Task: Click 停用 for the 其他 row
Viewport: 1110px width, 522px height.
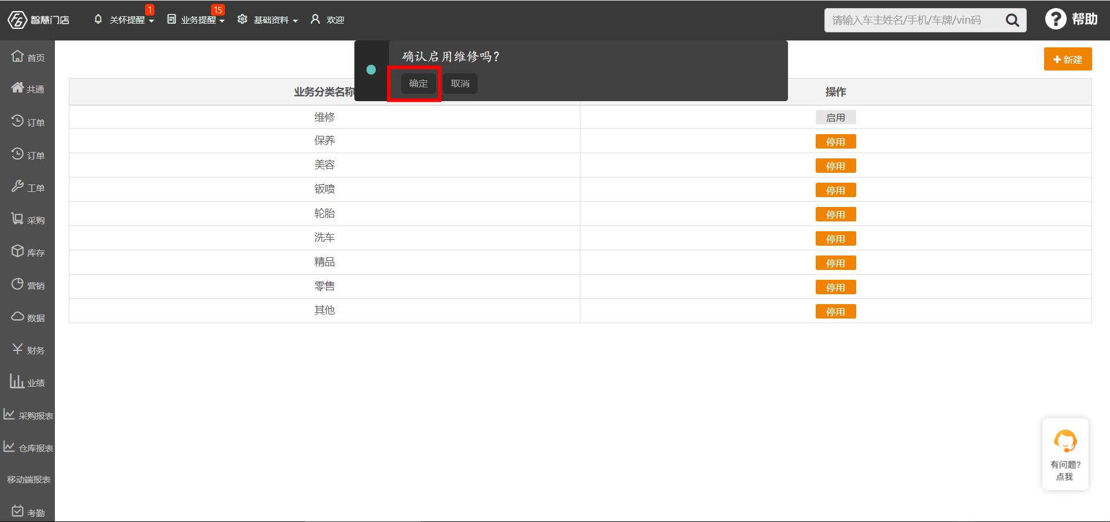Action: (x=835, y=312)
